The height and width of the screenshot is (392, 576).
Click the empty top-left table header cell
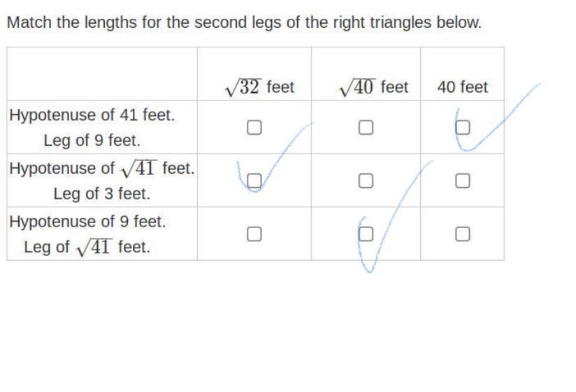(102, 74)
